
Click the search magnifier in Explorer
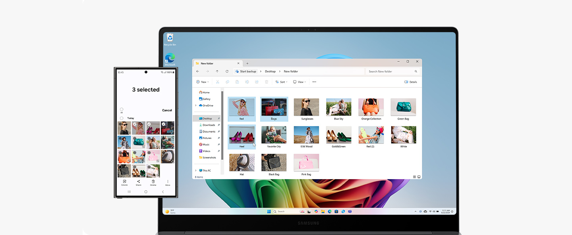click(416, 71)
